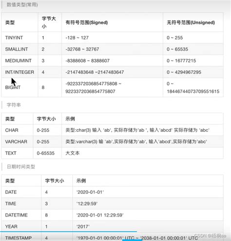This screenshot has width=231, height=241.
Task: Select the INT/INTEGER type cell
Action: click(19, 72)
